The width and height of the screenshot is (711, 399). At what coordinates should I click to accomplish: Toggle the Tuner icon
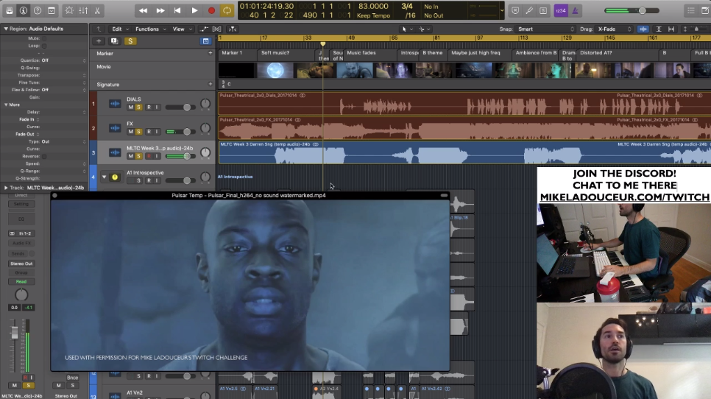coord(529,10)
